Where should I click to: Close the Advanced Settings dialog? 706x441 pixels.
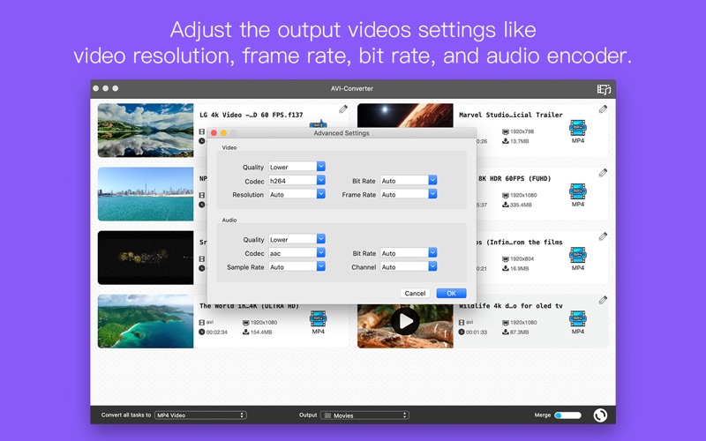tap(214, 133)
